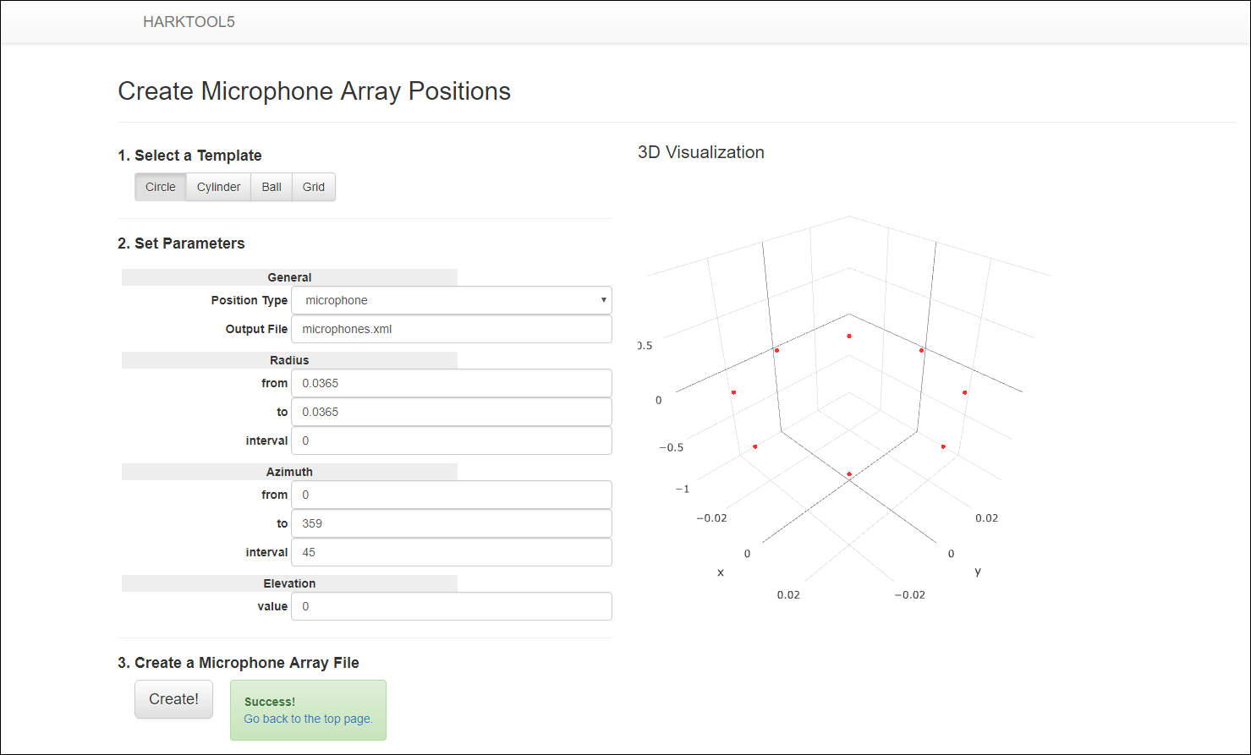Click the bottom red point in the 3D plot
1251x755 pixels.
(849, 474)
